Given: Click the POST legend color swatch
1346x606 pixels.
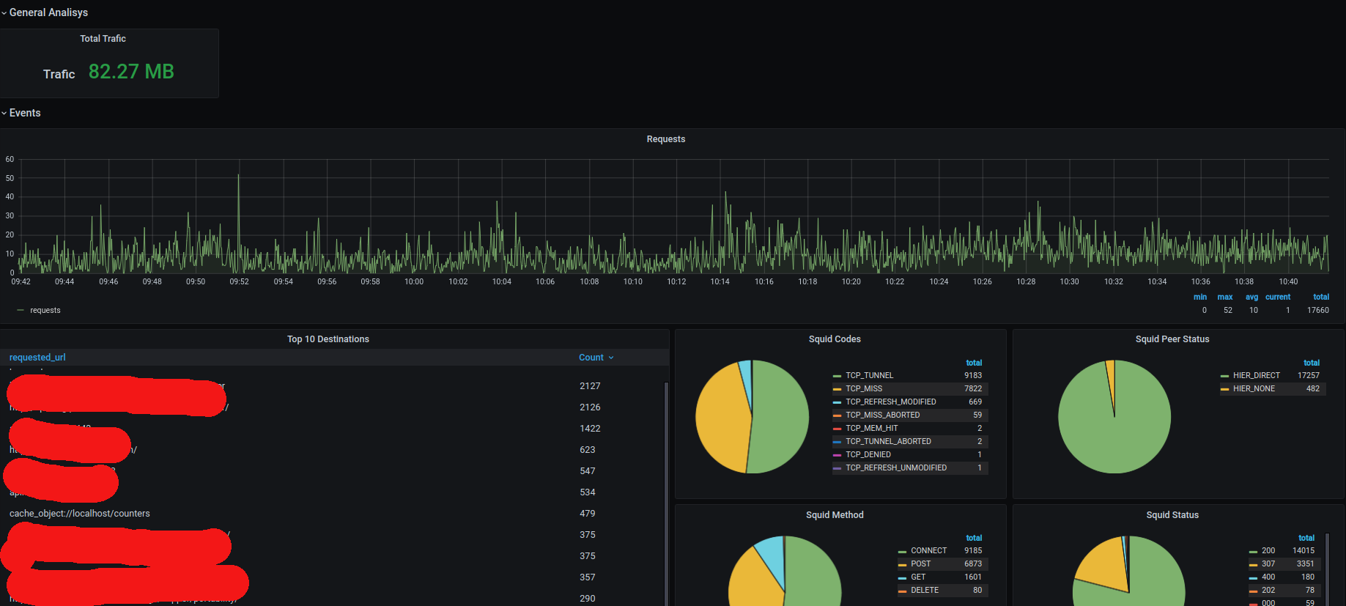Looking at the screenshot, I should pyautogui.click(x=902, y=564).
